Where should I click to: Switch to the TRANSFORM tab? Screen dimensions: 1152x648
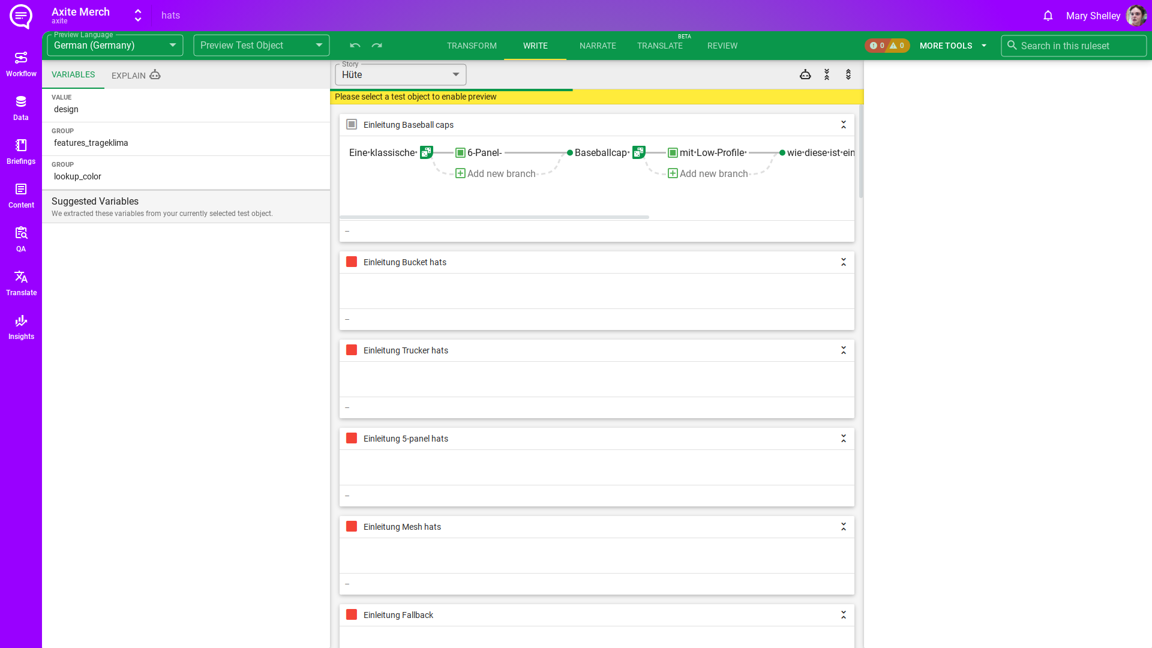pyautogui.click(x=472, y=46)
